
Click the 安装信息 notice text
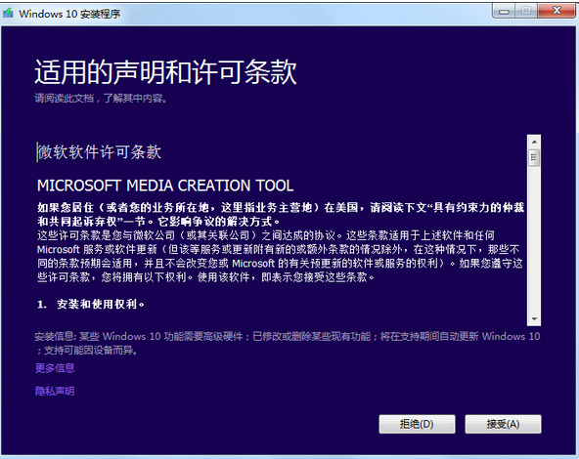click(288, 343)
